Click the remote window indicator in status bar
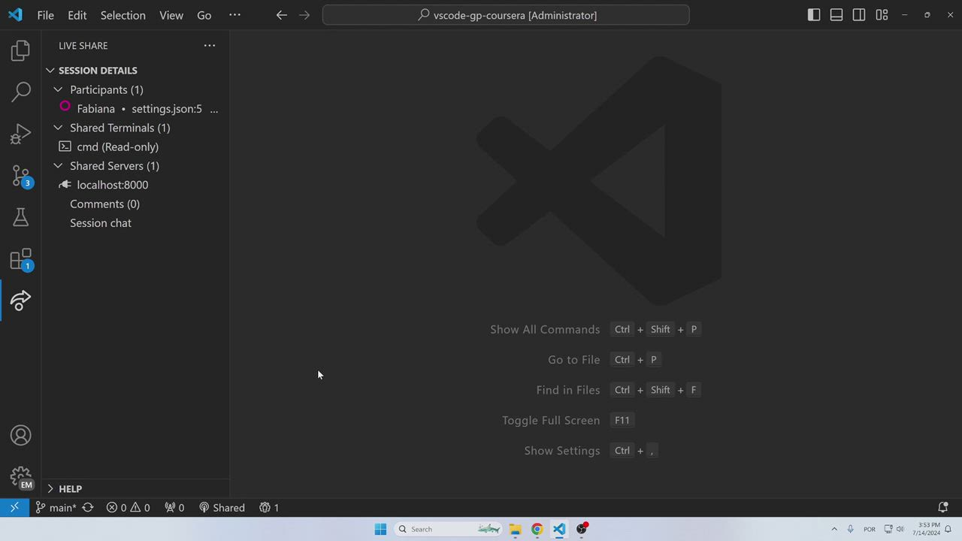 tap(14, 508)
